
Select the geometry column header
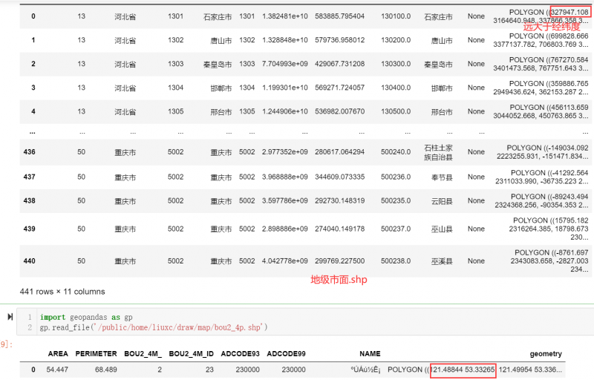pos(546,354)
